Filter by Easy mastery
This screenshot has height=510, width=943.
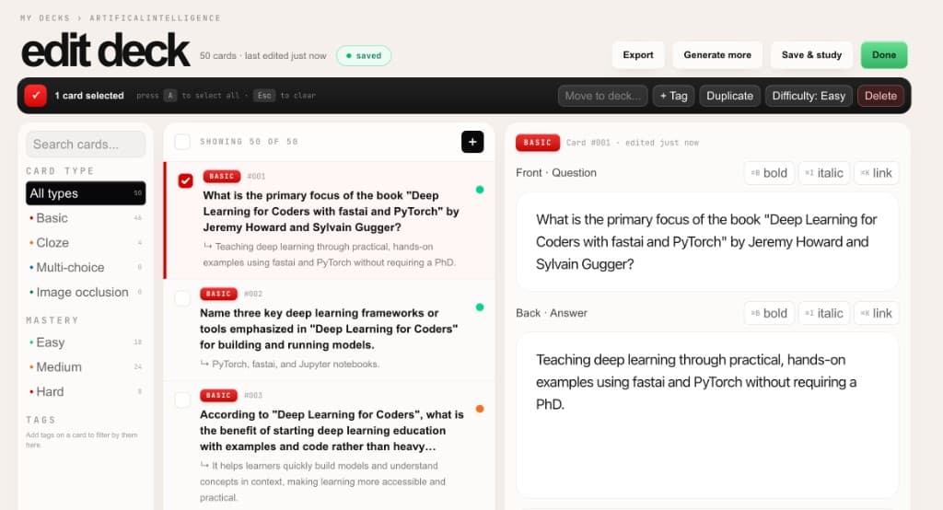[x=86, y=342]
